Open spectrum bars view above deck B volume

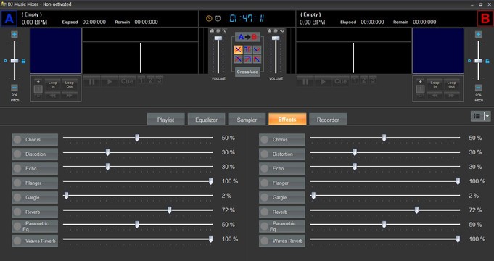point(269,30)
